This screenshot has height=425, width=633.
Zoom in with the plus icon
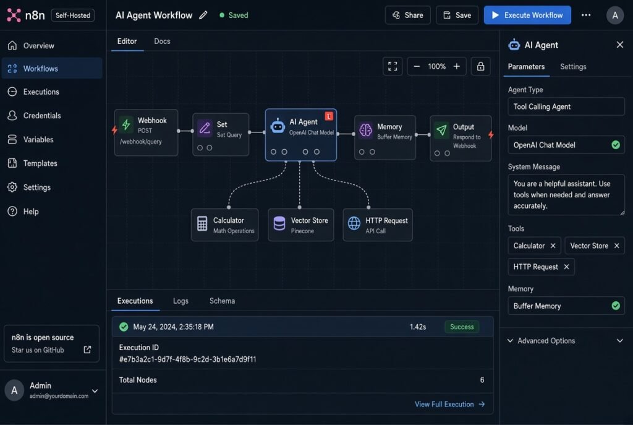point(457,66)
